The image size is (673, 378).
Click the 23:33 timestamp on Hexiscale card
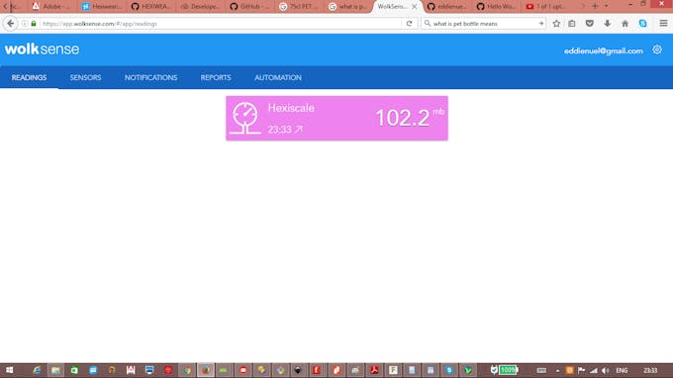279,130
